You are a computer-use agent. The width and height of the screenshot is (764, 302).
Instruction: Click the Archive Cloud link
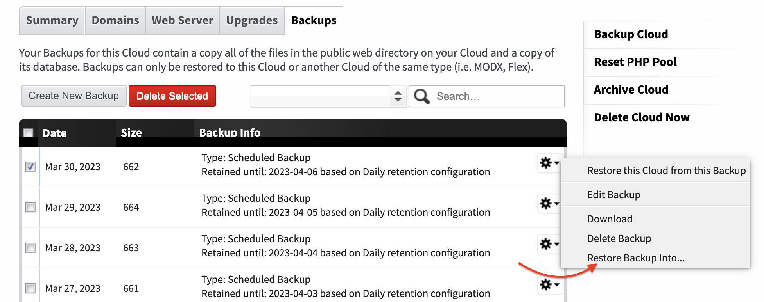[631, 90]
